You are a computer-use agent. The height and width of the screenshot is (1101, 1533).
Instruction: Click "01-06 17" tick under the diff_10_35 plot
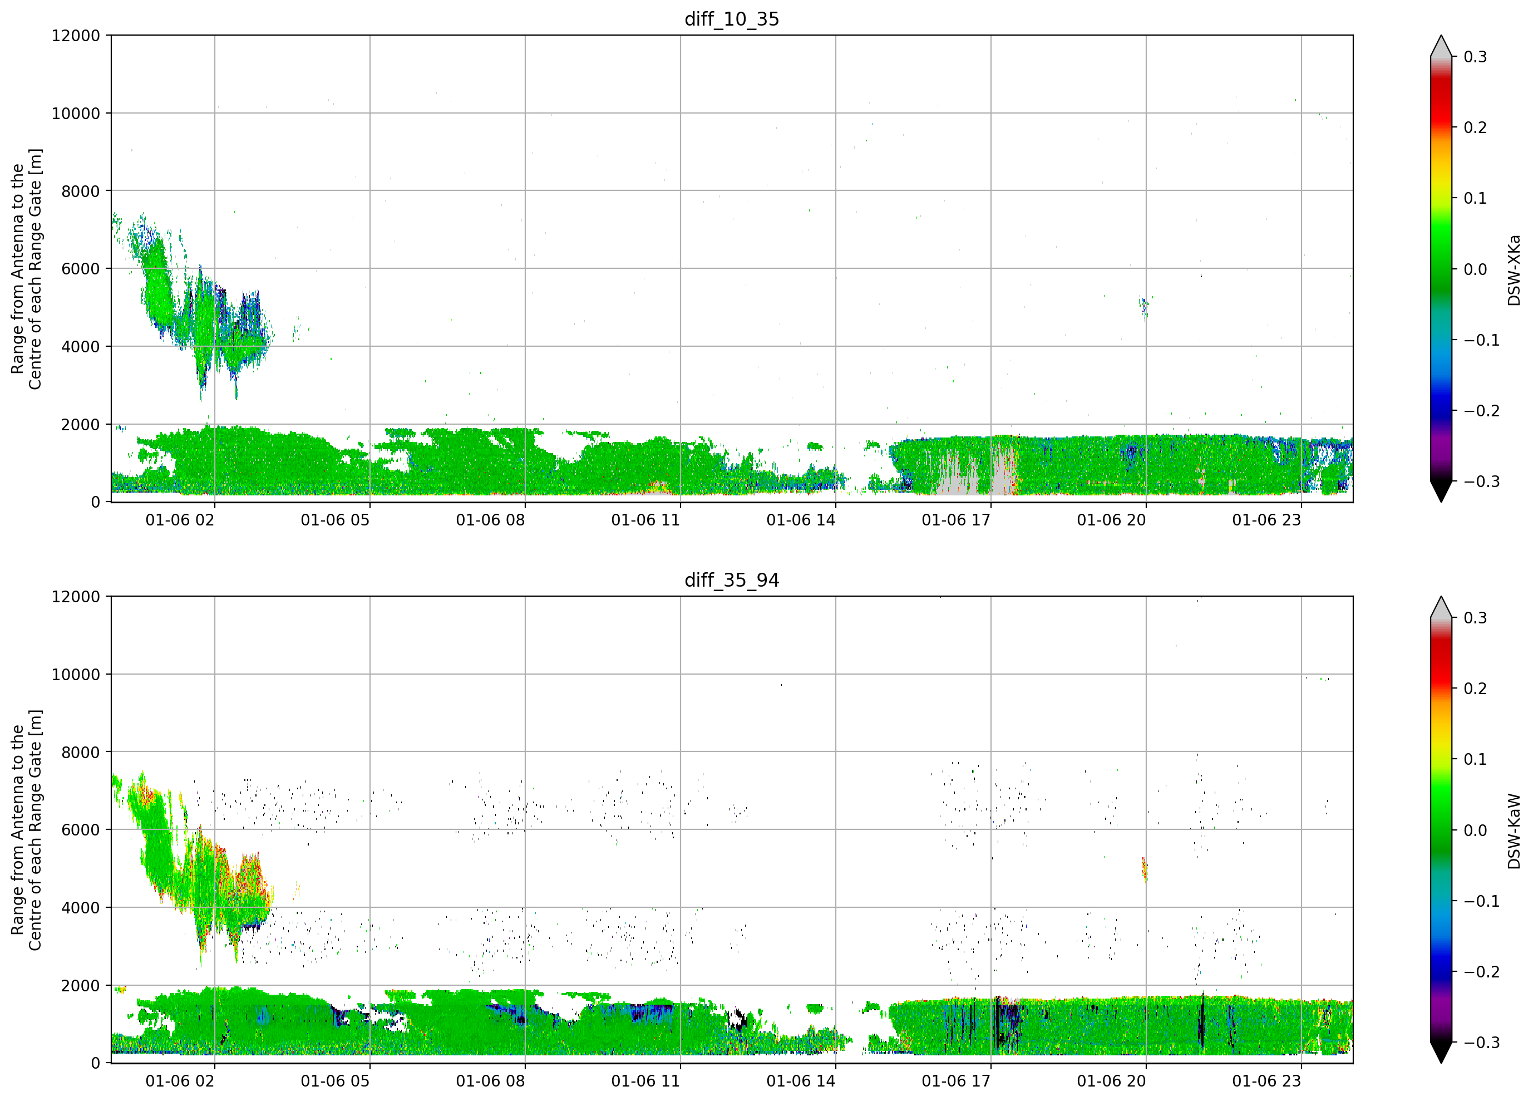pyautogui.click(x=957, y=520)
